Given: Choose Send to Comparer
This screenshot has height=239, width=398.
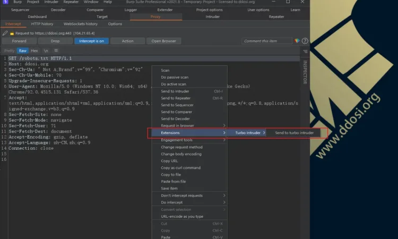Looking at the screenshot, I should click(189, 112).
